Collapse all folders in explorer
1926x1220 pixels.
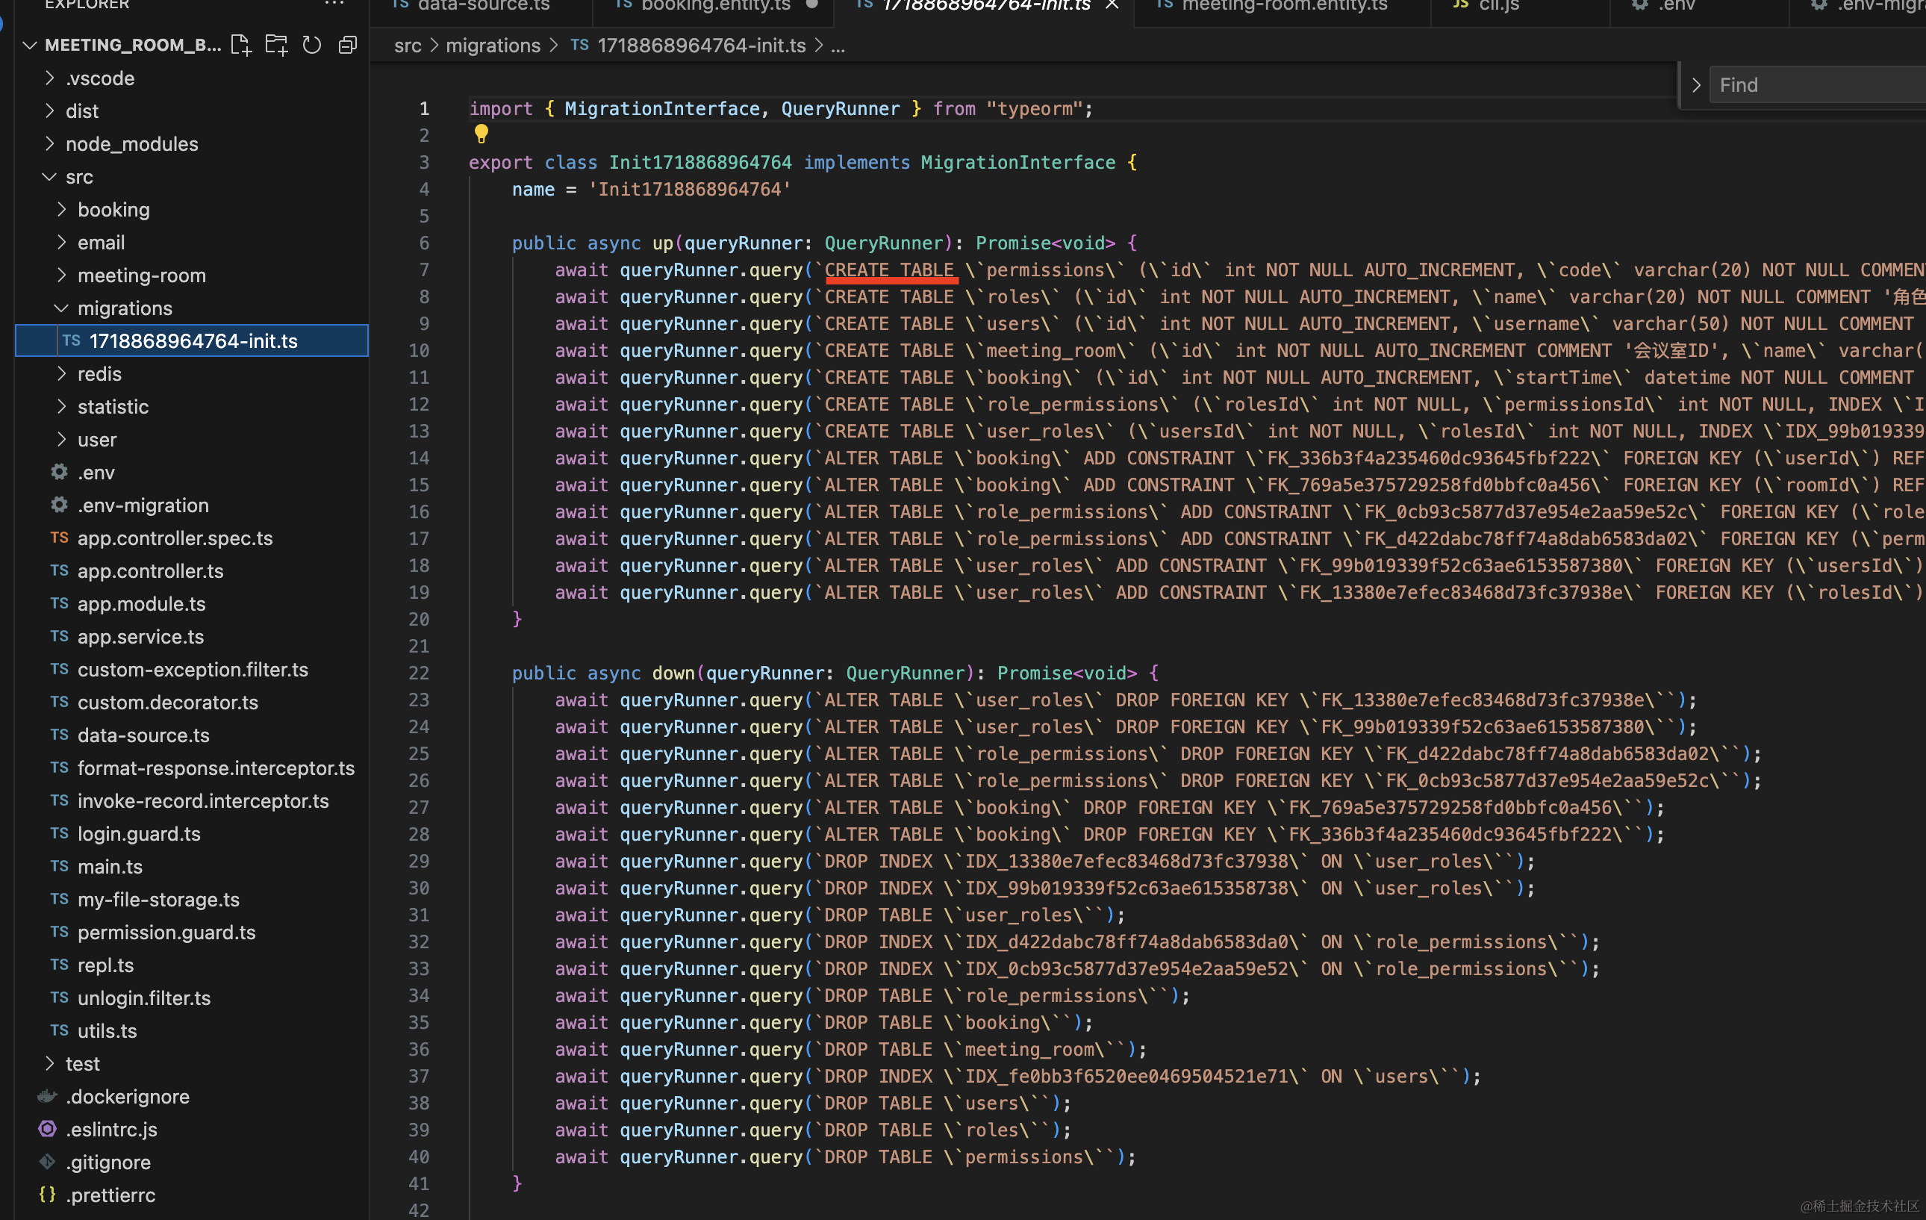[347, 45]
